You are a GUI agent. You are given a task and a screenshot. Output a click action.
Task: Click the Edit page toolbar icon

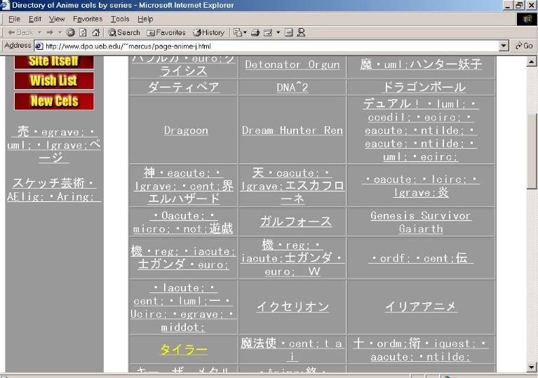pyautogui.click(x=268, y=32)
